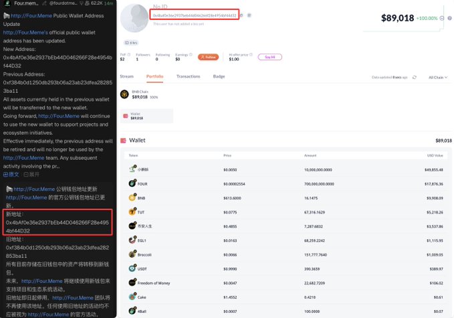Image resolution: width=454 pixels, height=318 pixels.
Task: Click the Broccoli amount 151,777.7640
Action: pos(316,255)
